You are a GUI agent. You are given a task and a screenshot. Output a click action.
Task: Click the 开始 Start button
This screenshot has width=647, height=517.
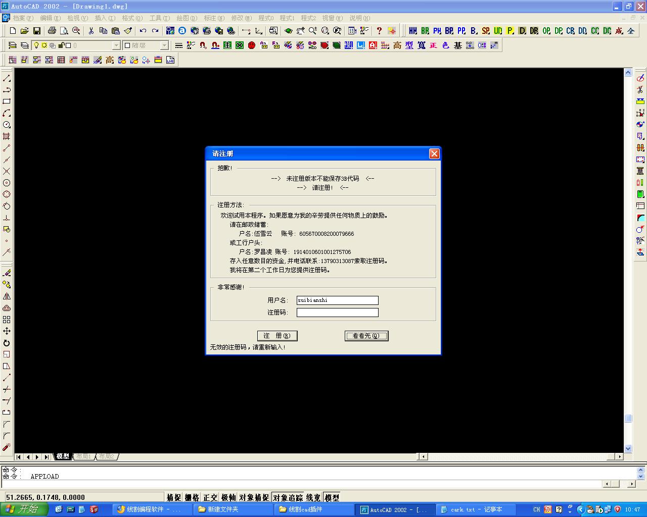pos(24,509)
